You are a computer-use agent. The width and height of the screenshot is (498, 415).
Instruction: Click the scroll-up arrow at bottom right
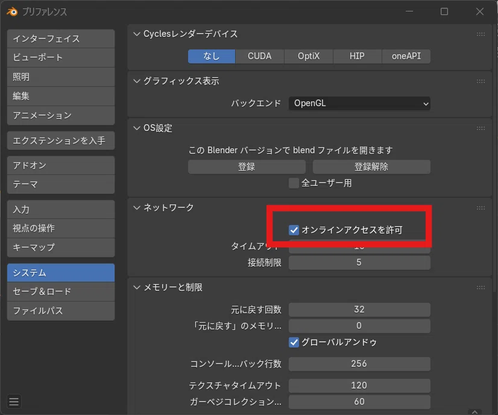[x=474, y=412]
